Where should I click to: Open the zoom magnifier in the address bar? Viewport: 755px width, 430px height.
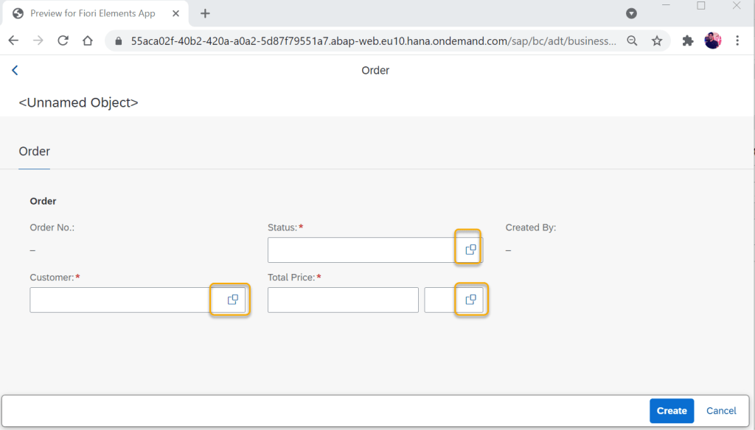[632, 41]
